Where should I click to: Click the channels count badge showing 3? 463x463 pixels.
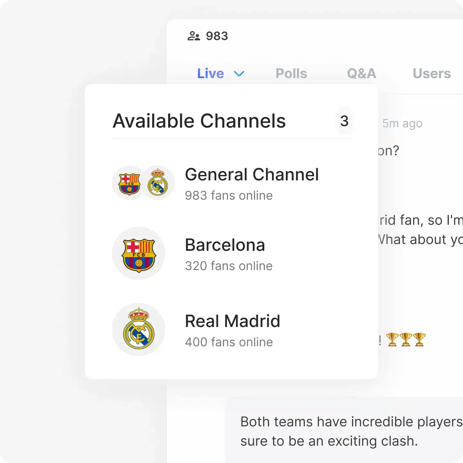[344, 121]
